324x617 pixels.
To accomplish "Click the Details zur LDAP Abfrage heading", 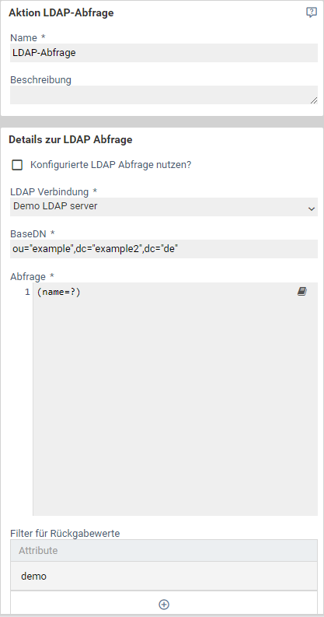I will pyautogui.click(x=70, y=140).
